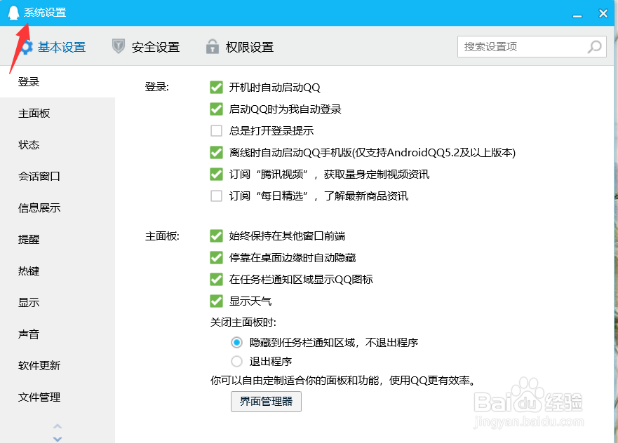The image size is (618, 443).
Task: Click the 系统设置 window title
Action: coord(45,13)
